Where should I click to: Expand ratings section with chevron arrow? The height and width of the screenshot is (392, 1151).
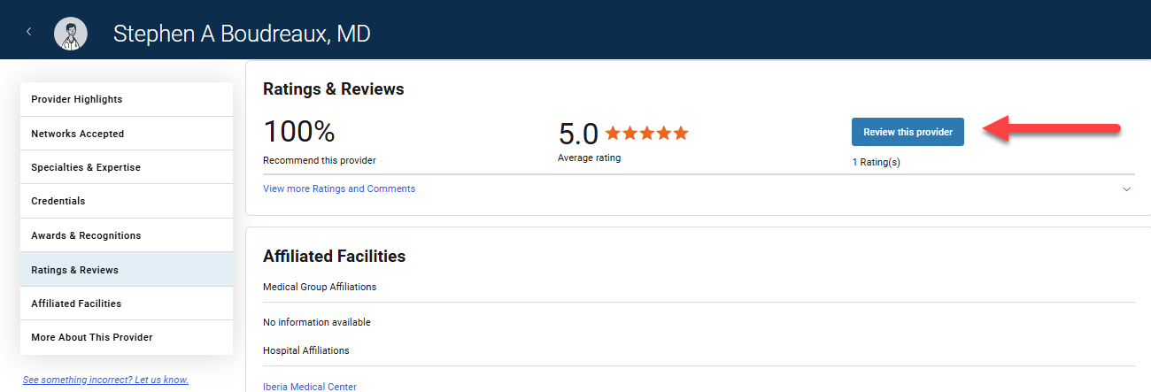[x=1126, y=189]
